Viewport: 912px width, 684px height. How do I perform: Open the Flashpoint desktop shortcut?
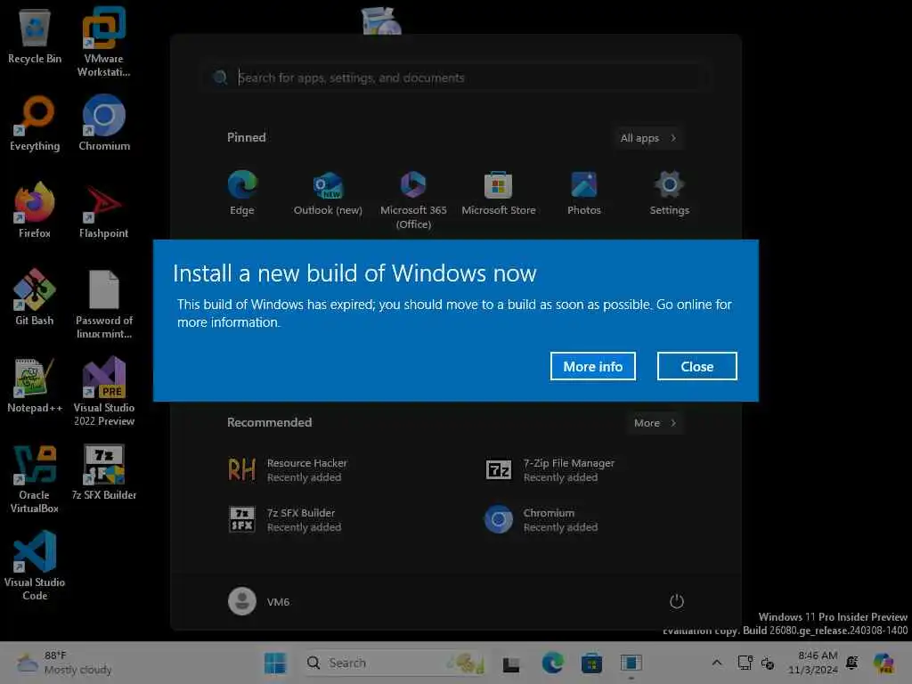(x=103, y=210)
